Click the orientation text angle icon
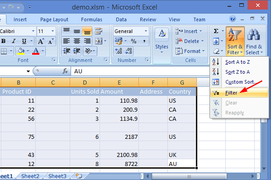The image size is (271, 180). [x=88, y=51]
